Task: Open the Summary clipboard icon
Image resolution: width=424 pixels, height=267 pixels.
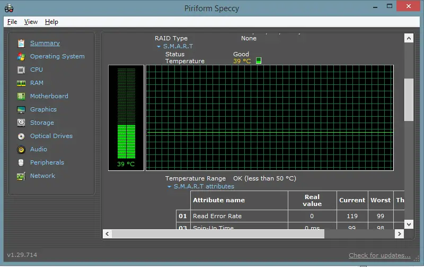Action: [x=21, y=44]
